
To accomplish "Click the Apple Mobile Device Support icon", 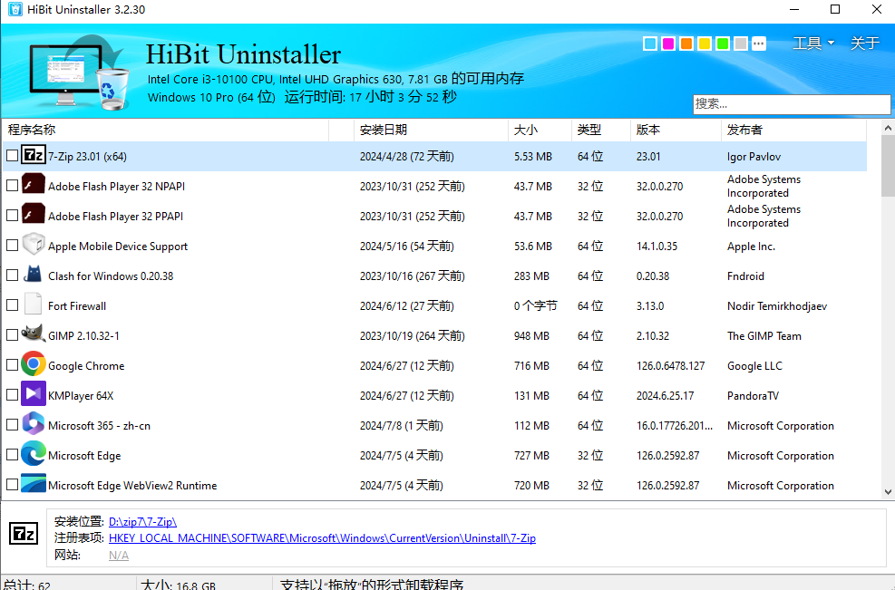I will [x=34, y=246].
